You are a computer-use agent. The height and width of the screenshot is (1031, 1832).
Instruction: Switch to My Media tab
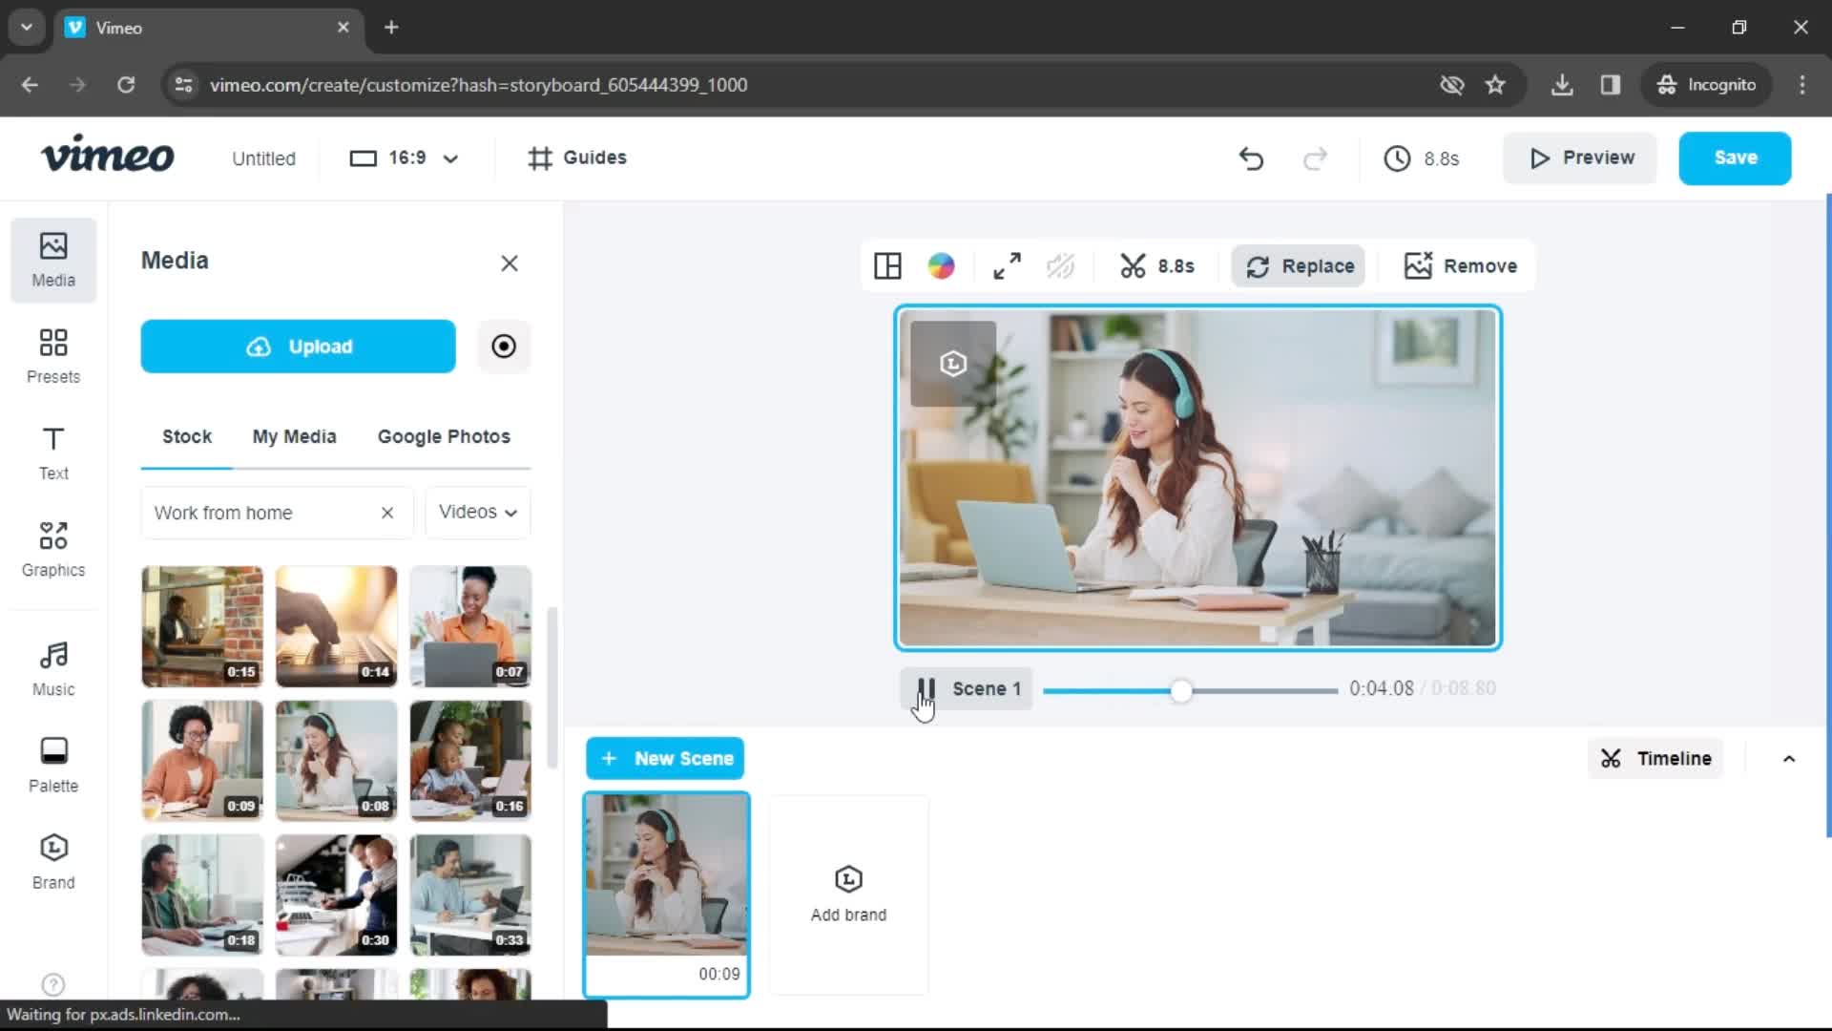(x=295, y=437)
